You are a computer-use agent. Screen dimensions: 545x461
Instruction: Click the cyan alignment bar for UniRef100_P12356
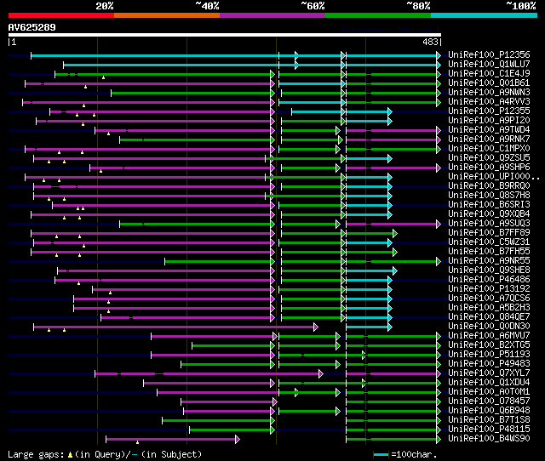click(x=235, y=55)
